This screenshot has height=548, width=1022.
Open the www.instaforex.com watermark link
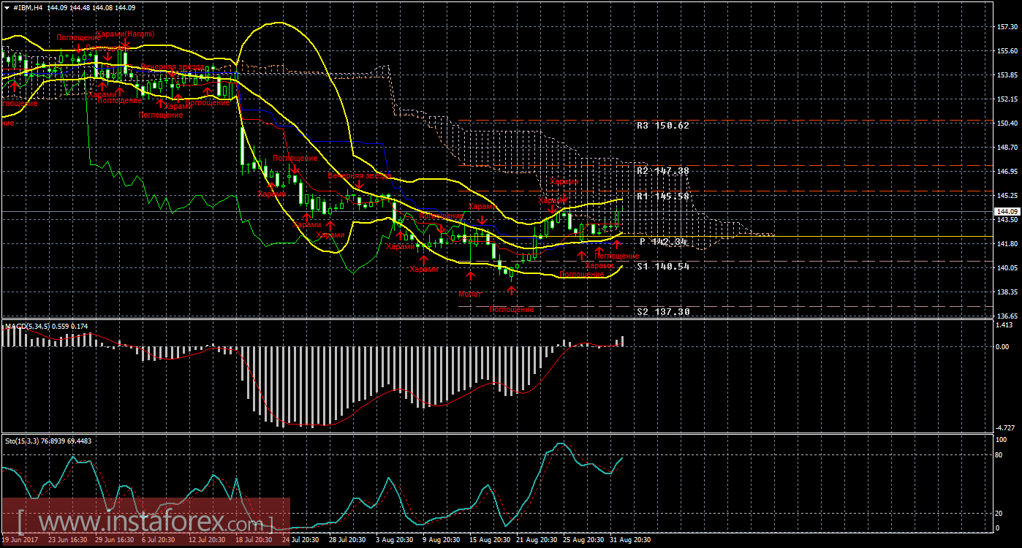point(146,523)
